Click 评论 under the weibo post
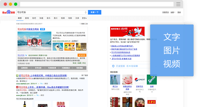 point(84,63)
